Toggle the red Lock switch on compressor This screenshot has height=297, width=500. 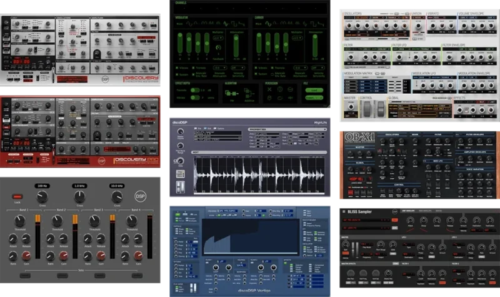(17, 196)
